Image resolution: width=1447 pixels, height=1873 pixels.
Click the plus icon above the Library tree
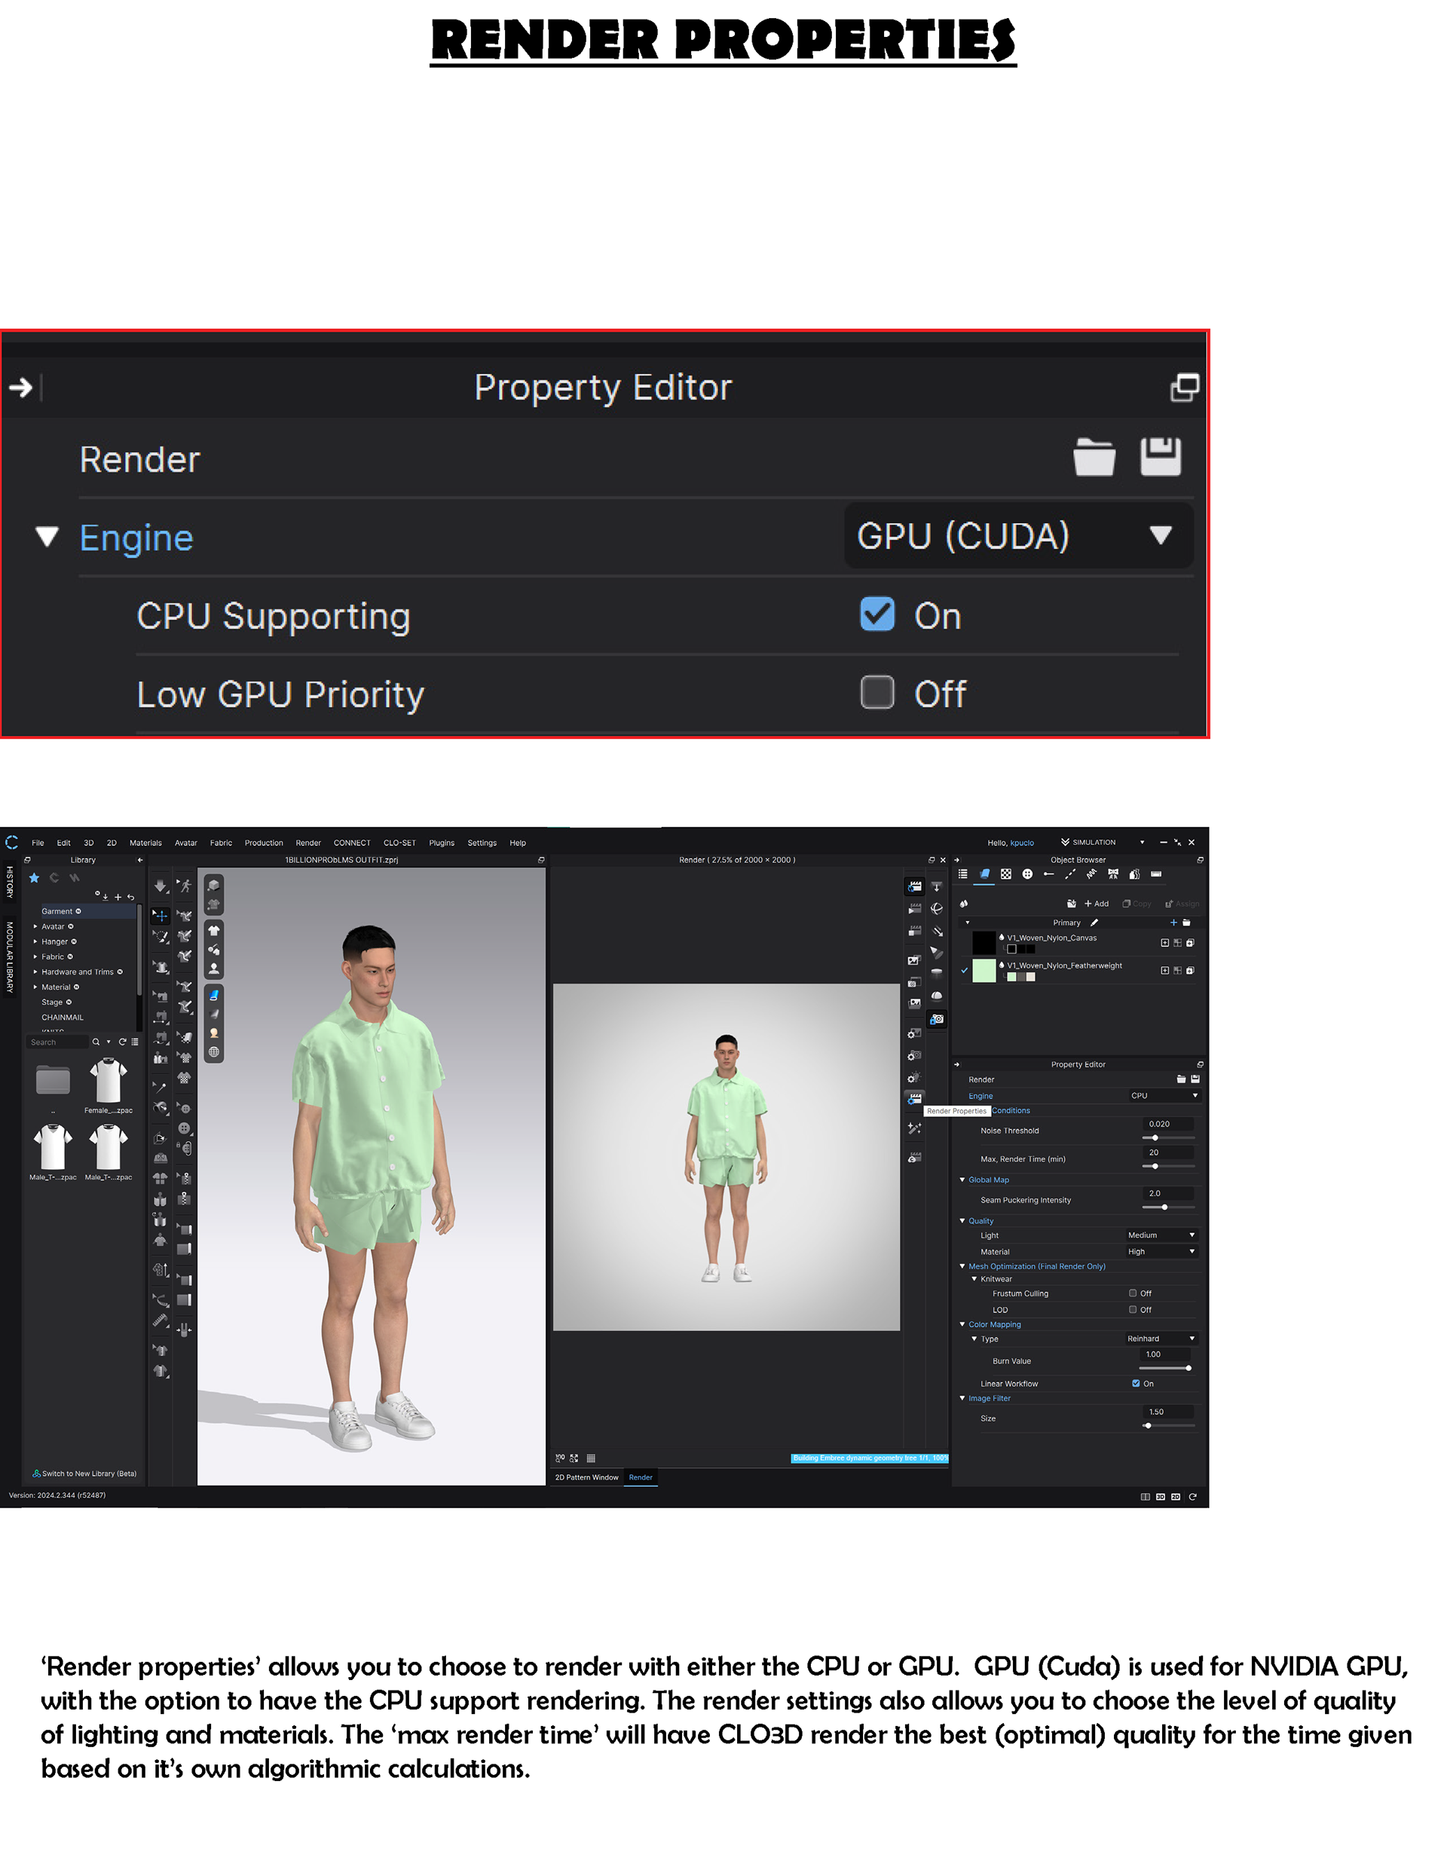[x=118, y=897]
